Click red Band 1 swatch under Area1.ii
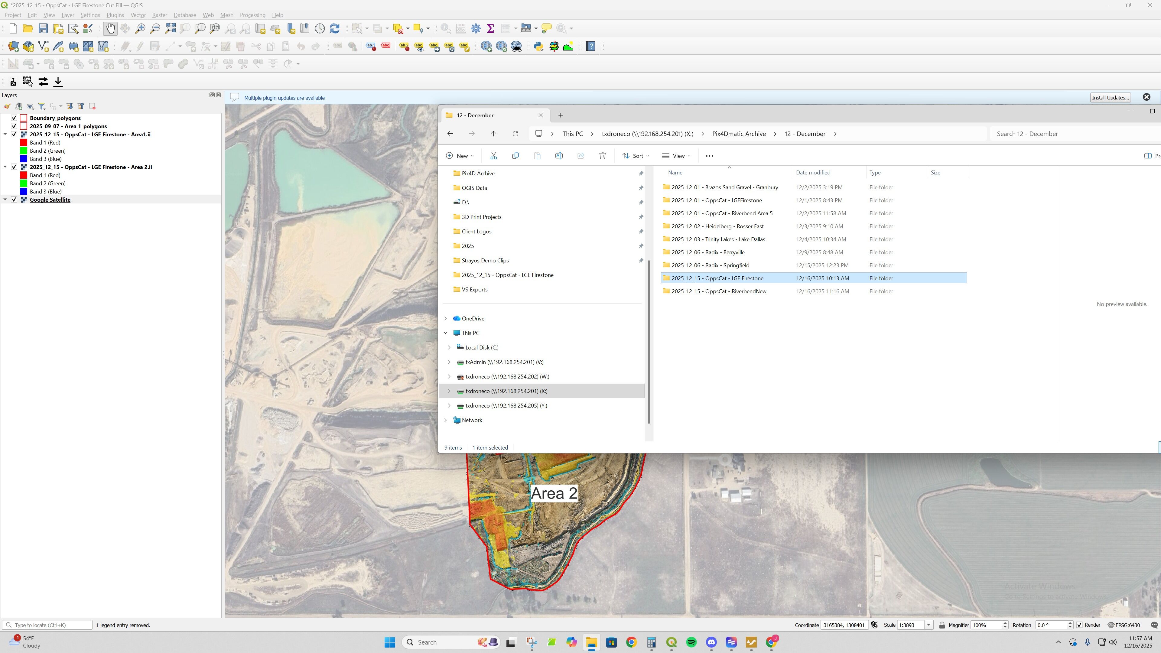The image size is (1161, 653). coord(24,143)
